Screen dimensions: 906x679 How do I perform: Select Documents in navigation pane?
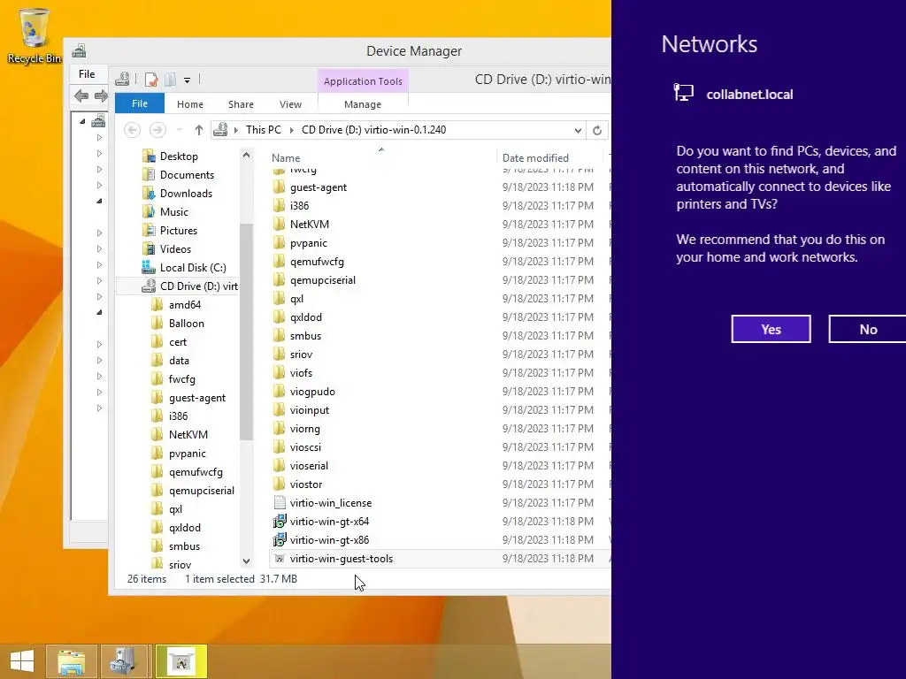point(187,175)
